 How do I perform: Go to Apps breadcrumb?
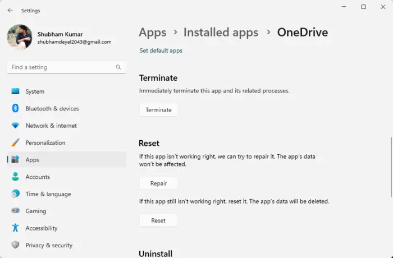pyautogui.click(x=153, y=33)
